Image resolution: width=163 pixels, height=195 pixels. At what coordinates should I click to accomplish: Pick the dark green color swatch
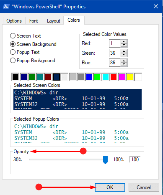pyautogui.click(x=32, y=77)
